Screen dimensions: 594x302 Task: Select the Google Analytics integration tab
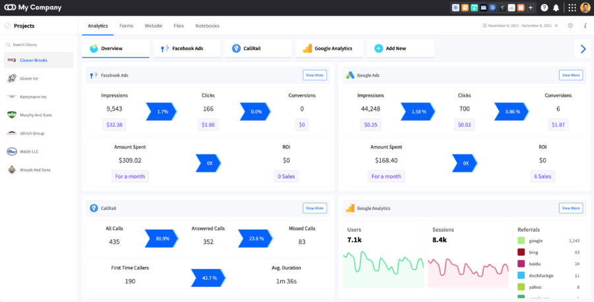(x=329, y=48)
